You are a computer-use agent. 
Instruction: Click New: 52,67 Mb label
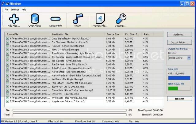click(x=176, y=84)
